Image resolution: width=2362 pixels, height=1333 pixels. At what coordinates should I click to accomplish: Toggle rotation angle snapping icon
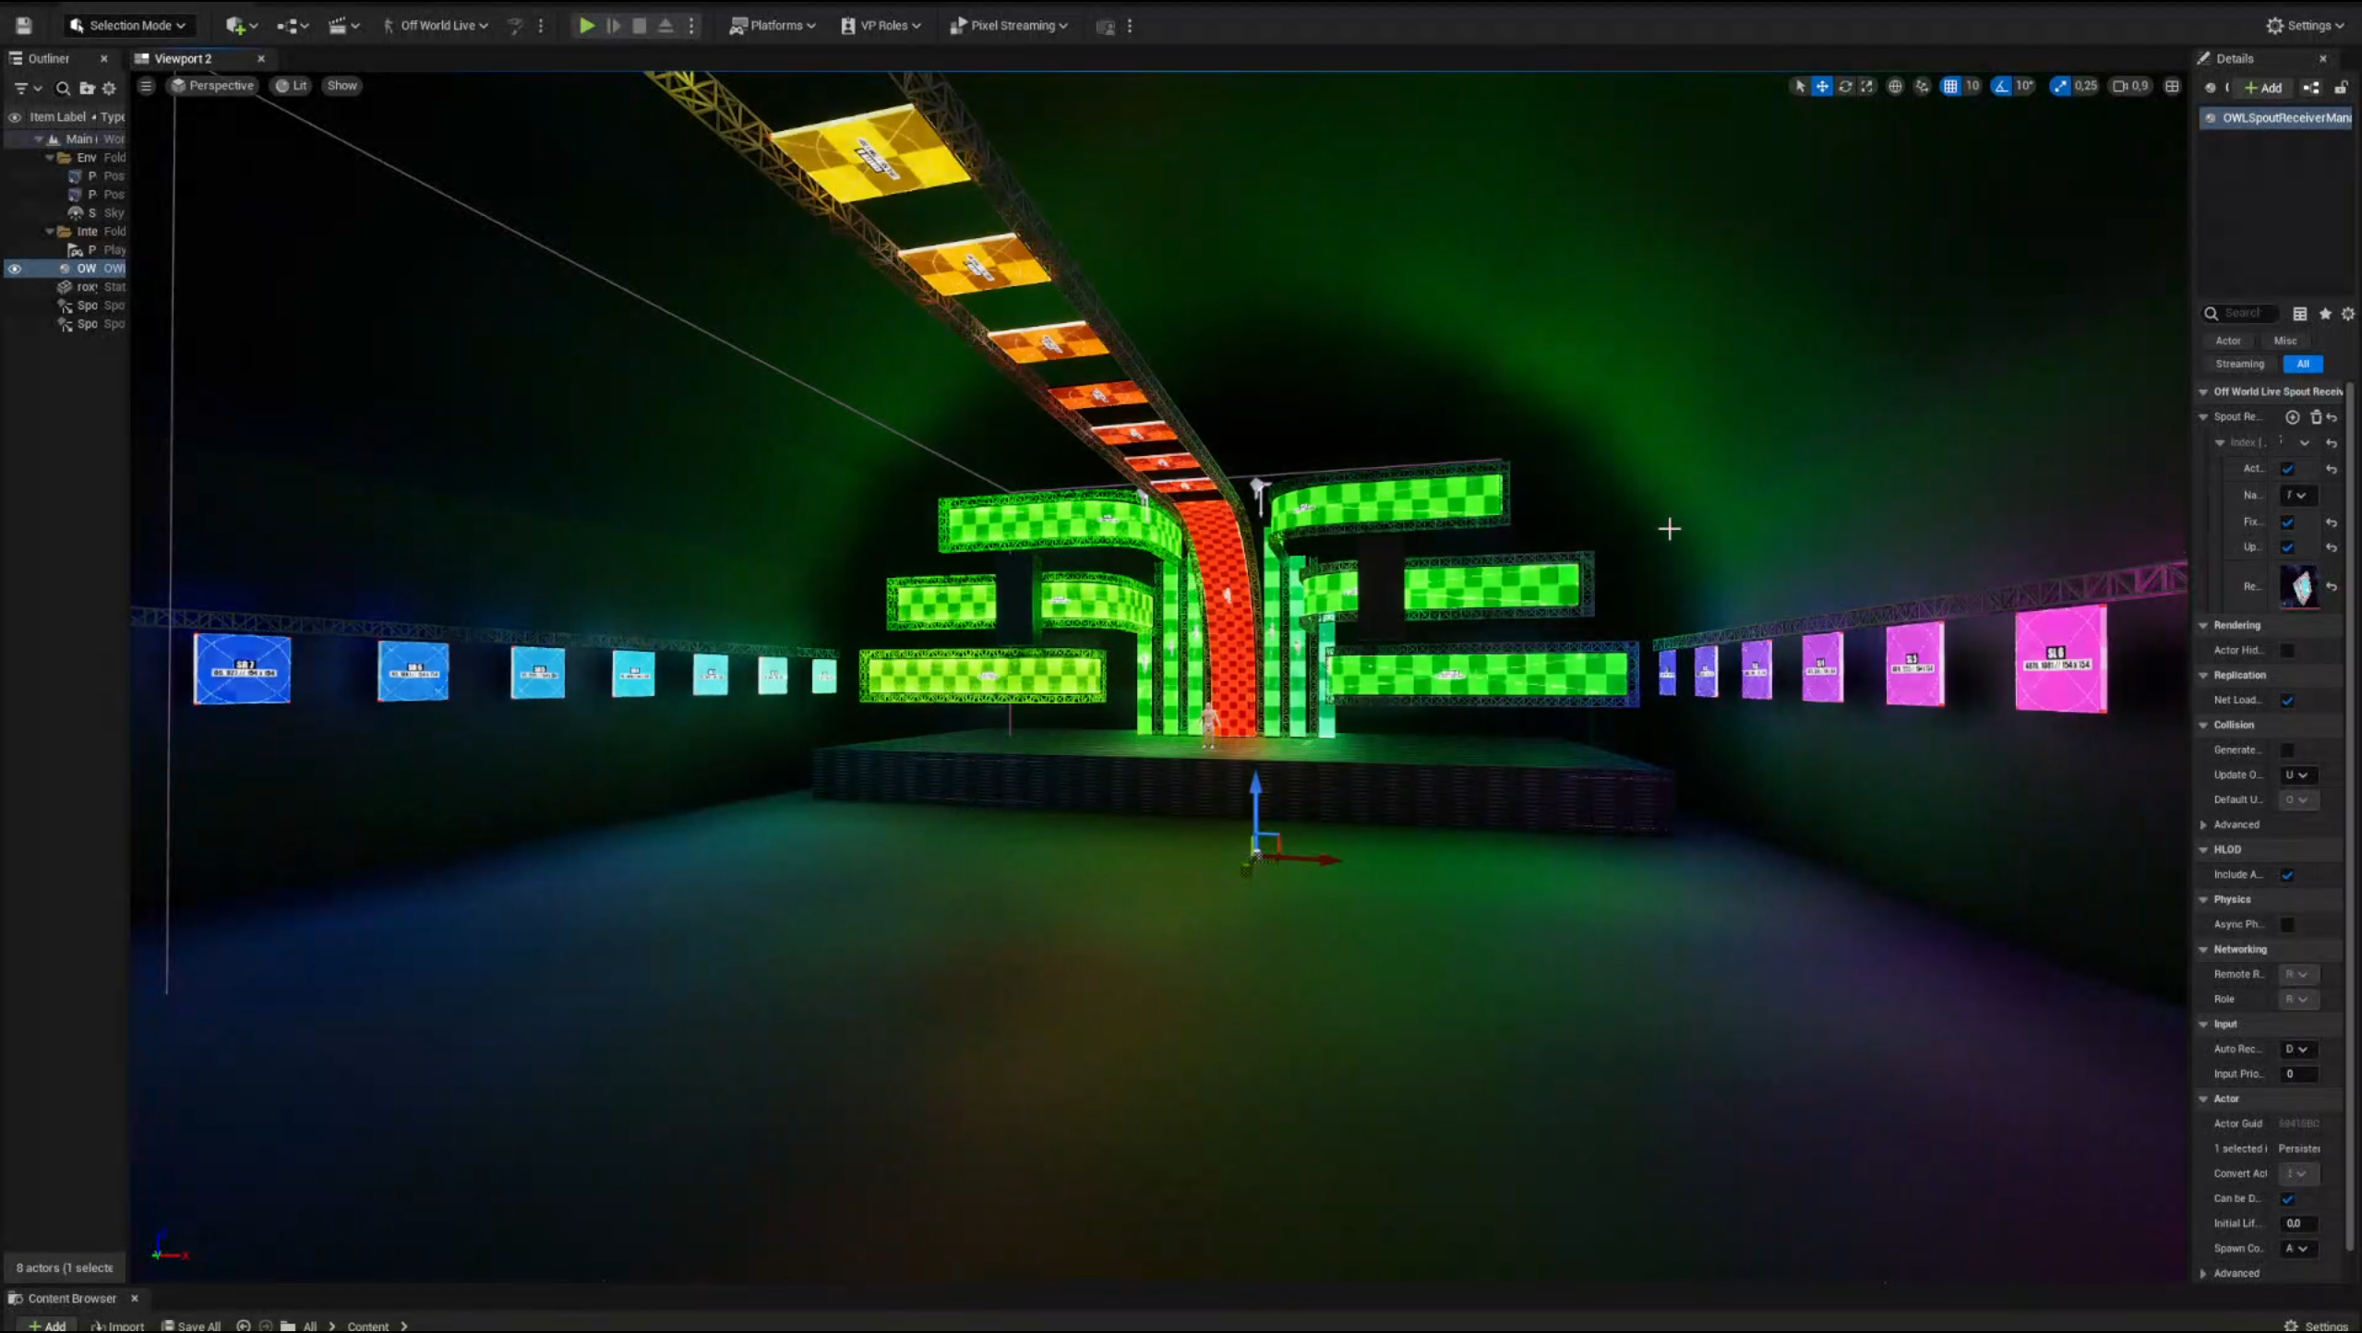click(2001, 86)
